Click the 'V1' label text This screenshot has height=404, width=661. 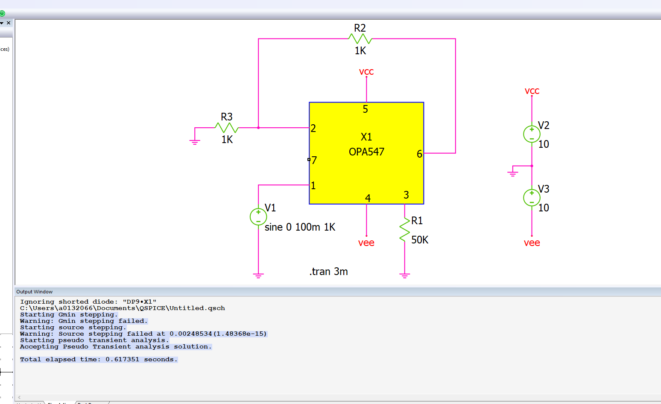click(270, 208)
